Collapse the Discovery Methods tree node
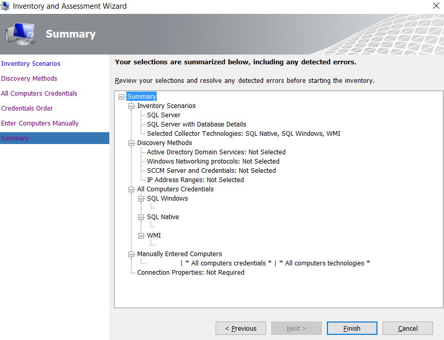 pos(131,143)
